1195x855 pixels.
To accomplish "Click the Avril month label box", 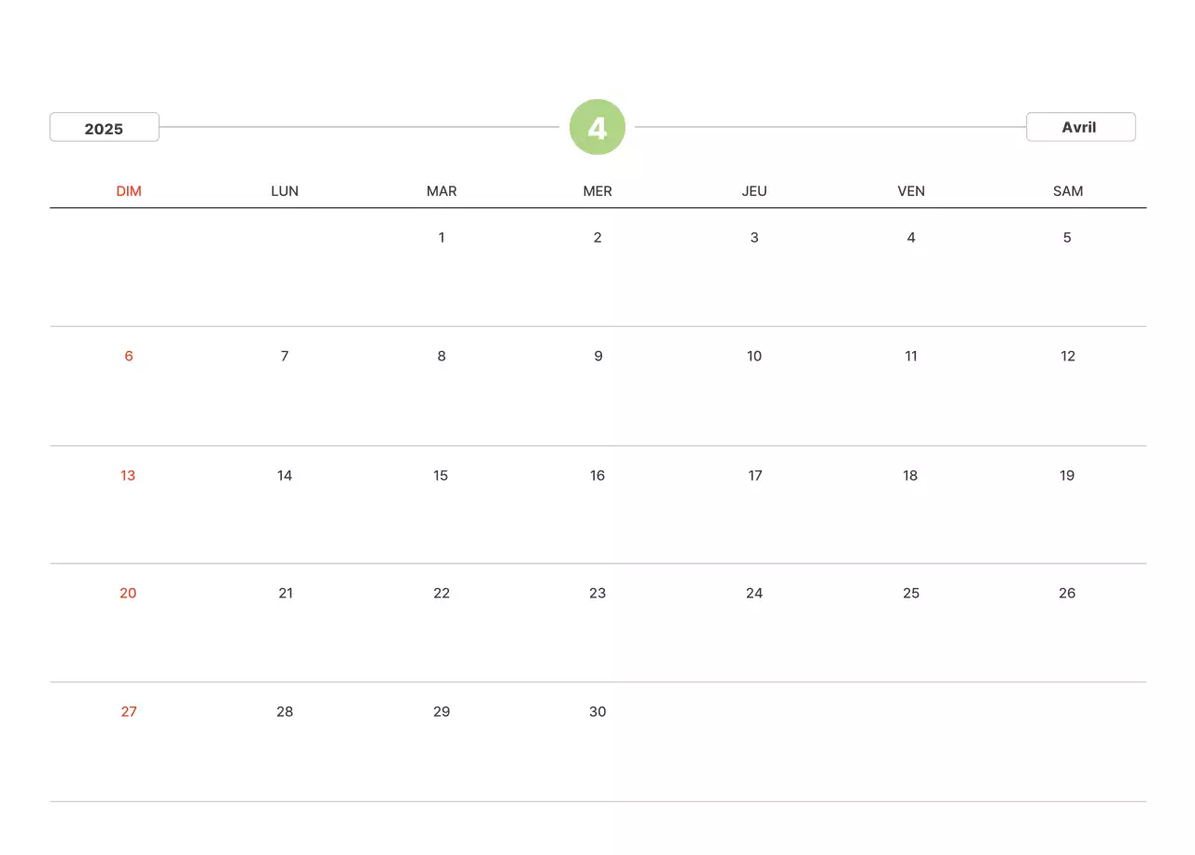I will tap(1080, 127).
